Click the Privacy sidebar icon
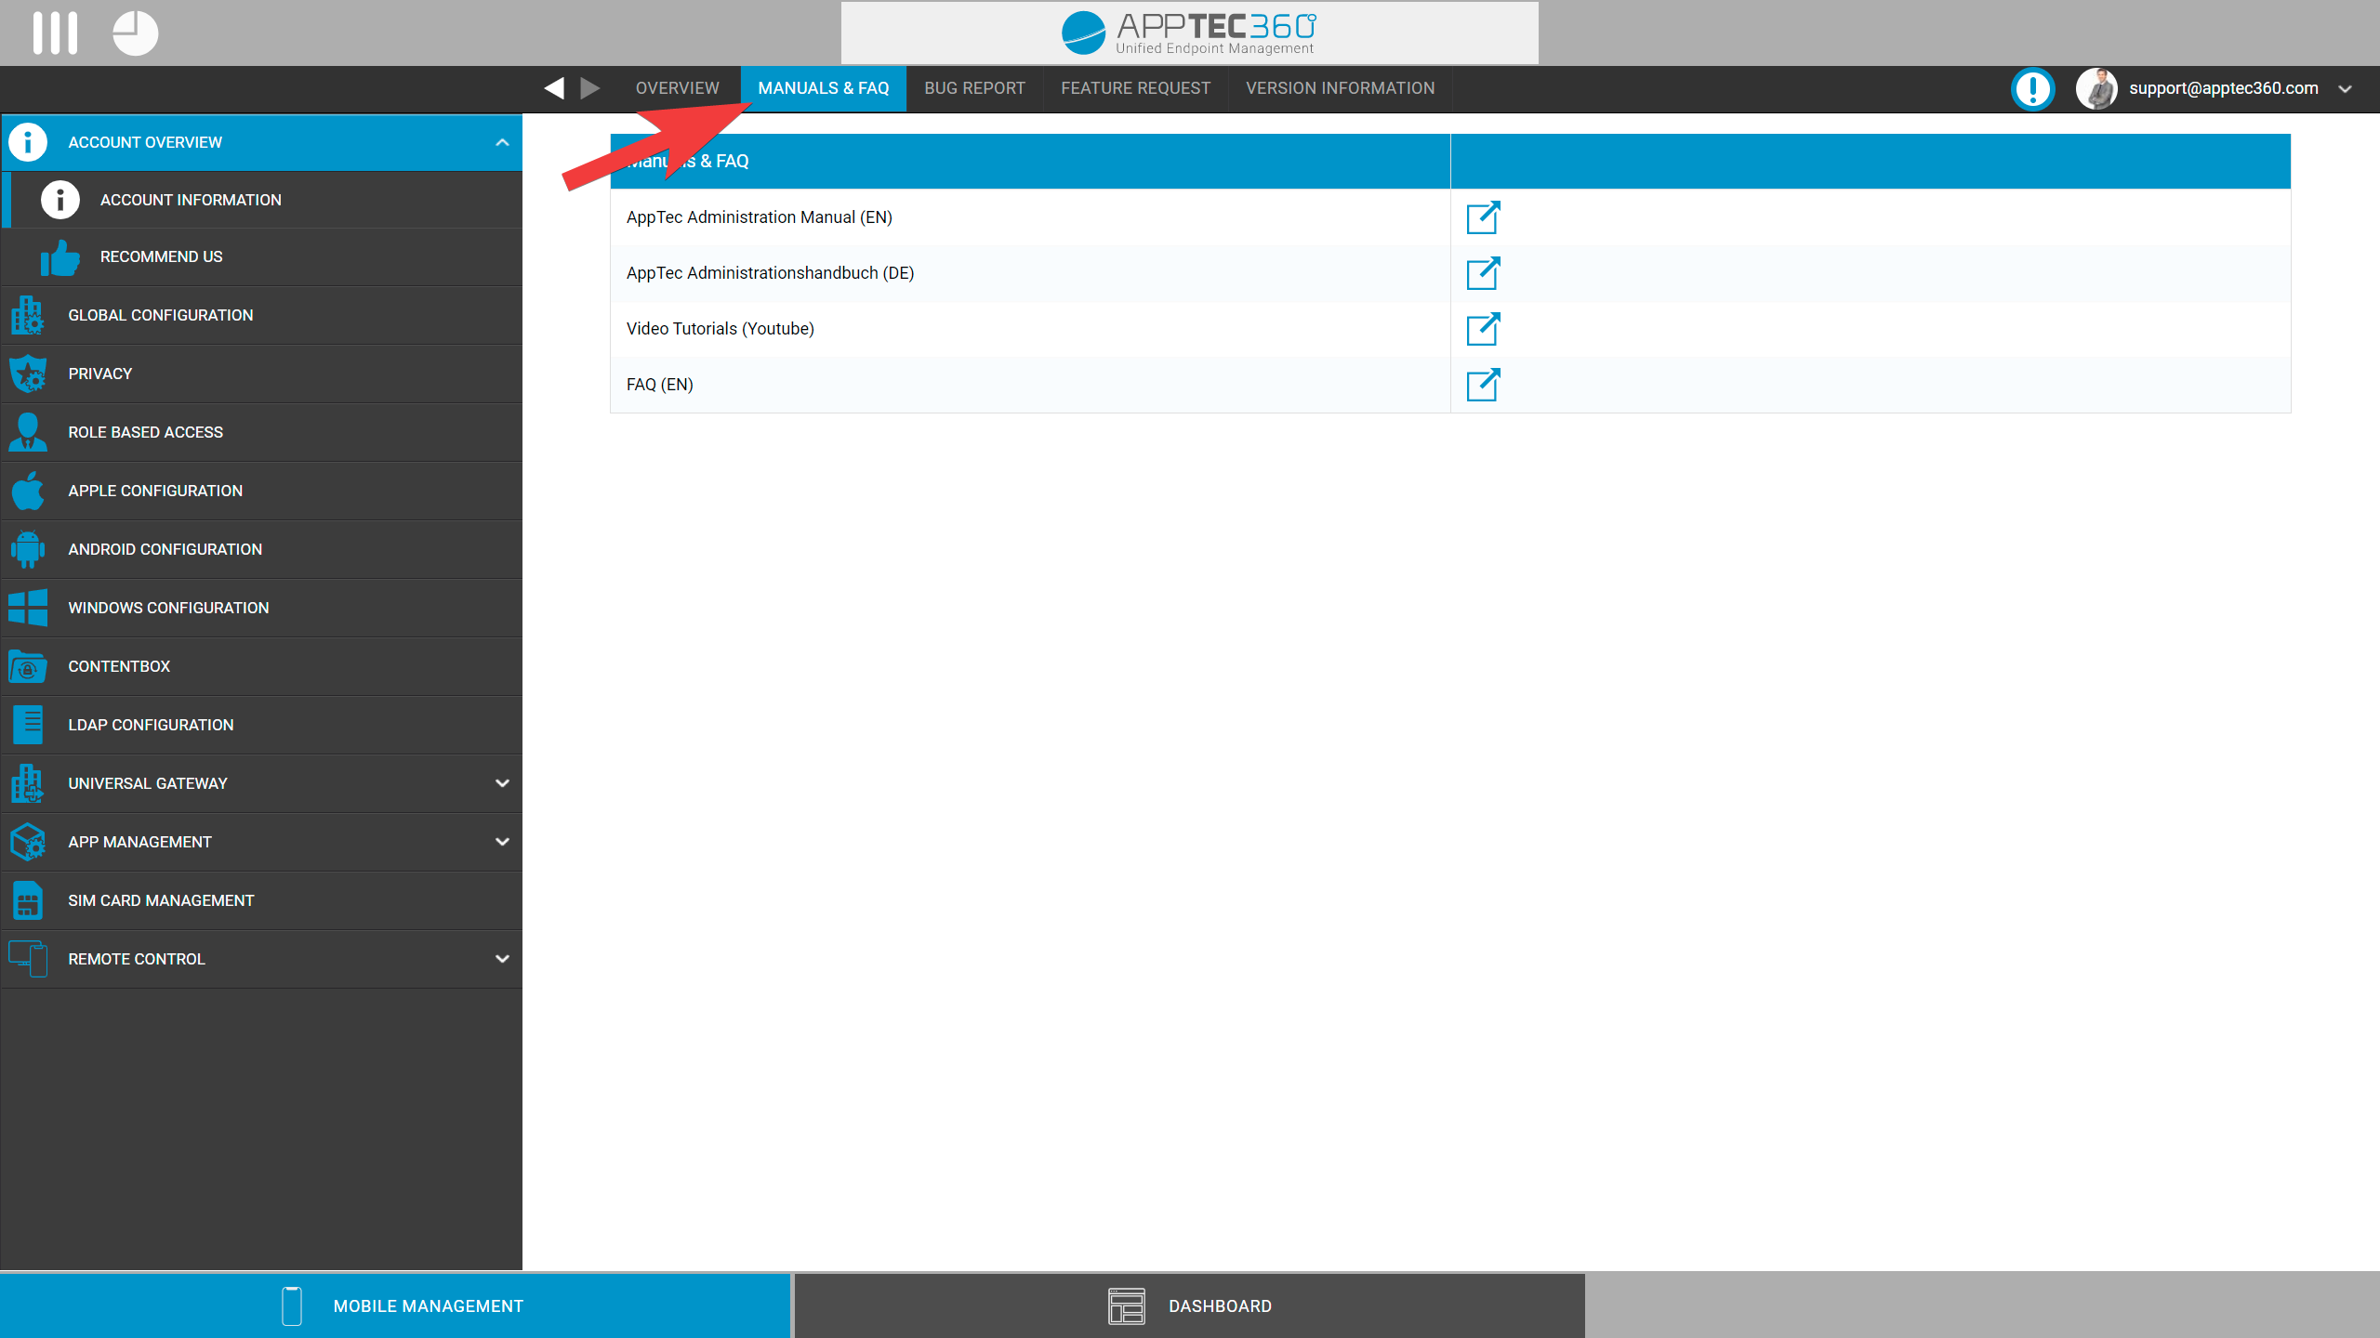This screenshot has width=2380, height=1338. coord(28,373)
